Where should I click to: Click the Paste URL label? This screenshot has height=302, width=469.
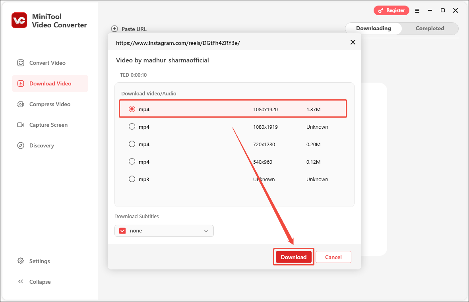[x=134, y=29]
